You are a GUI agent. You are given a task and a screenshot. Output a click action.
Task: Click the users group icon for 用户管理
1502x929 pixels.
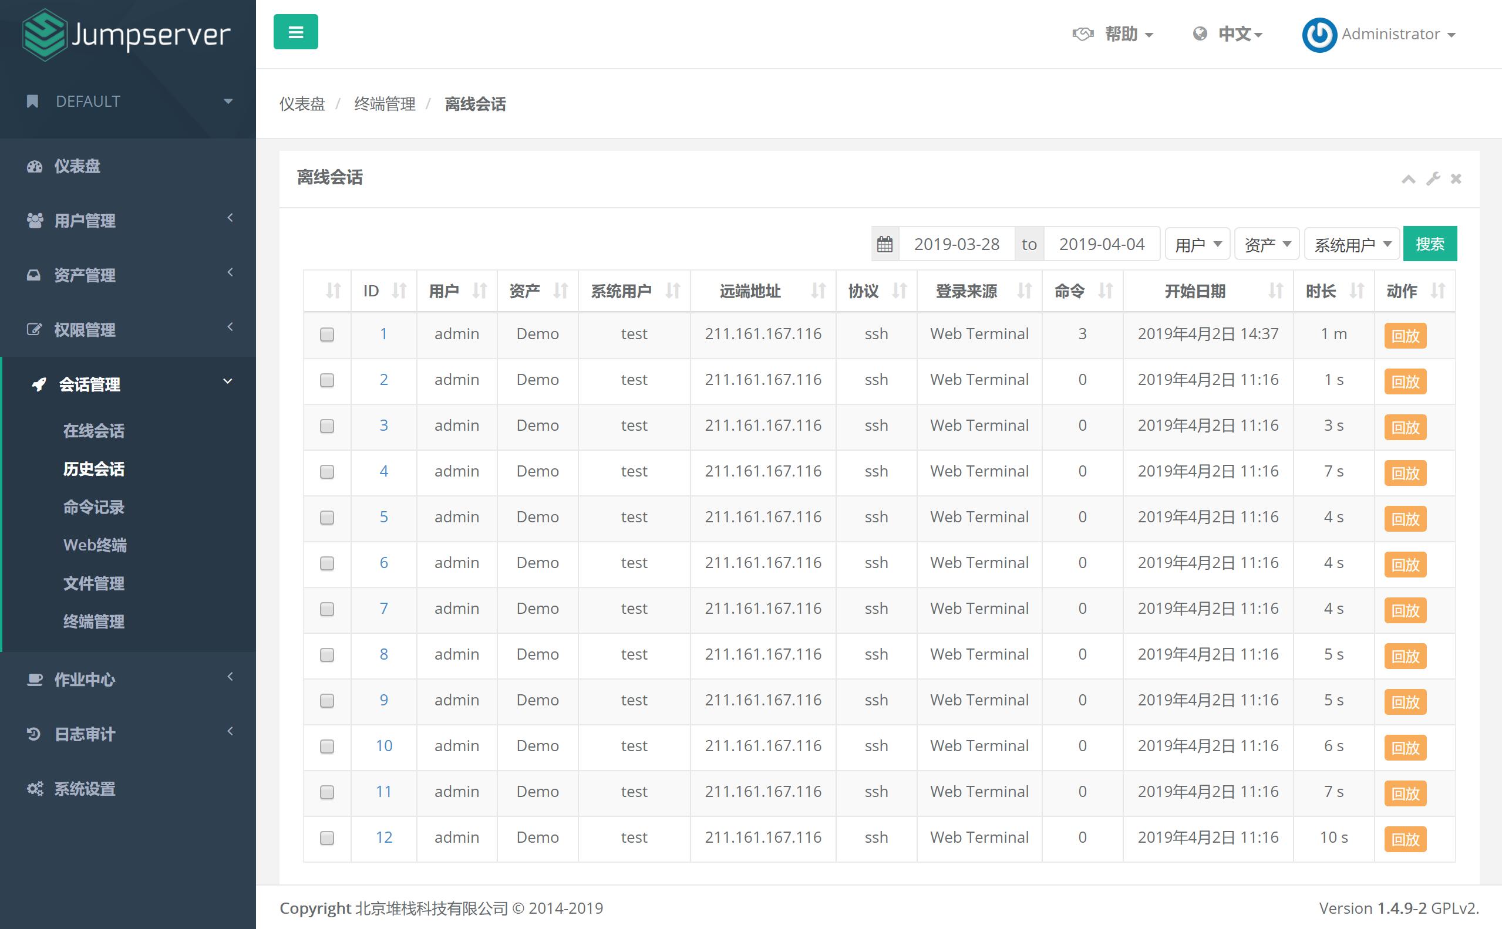(35, 221)
